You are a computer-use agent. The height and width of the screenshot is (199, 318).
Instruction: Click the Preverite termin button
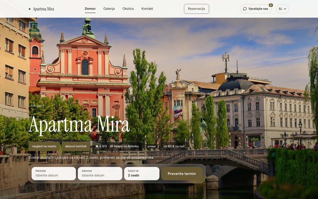(x=182, y=174)
